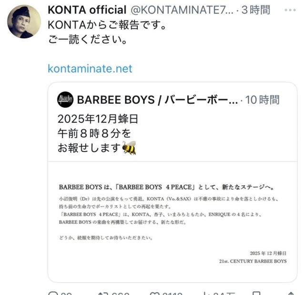Click the KONTA official display name
Viewport: 305px width, 295px height.
pos(87,10)
